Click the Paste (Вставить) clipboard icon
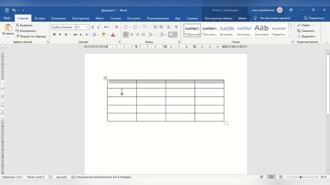This screenshot has height=185, width=330. tap(8, 28)
